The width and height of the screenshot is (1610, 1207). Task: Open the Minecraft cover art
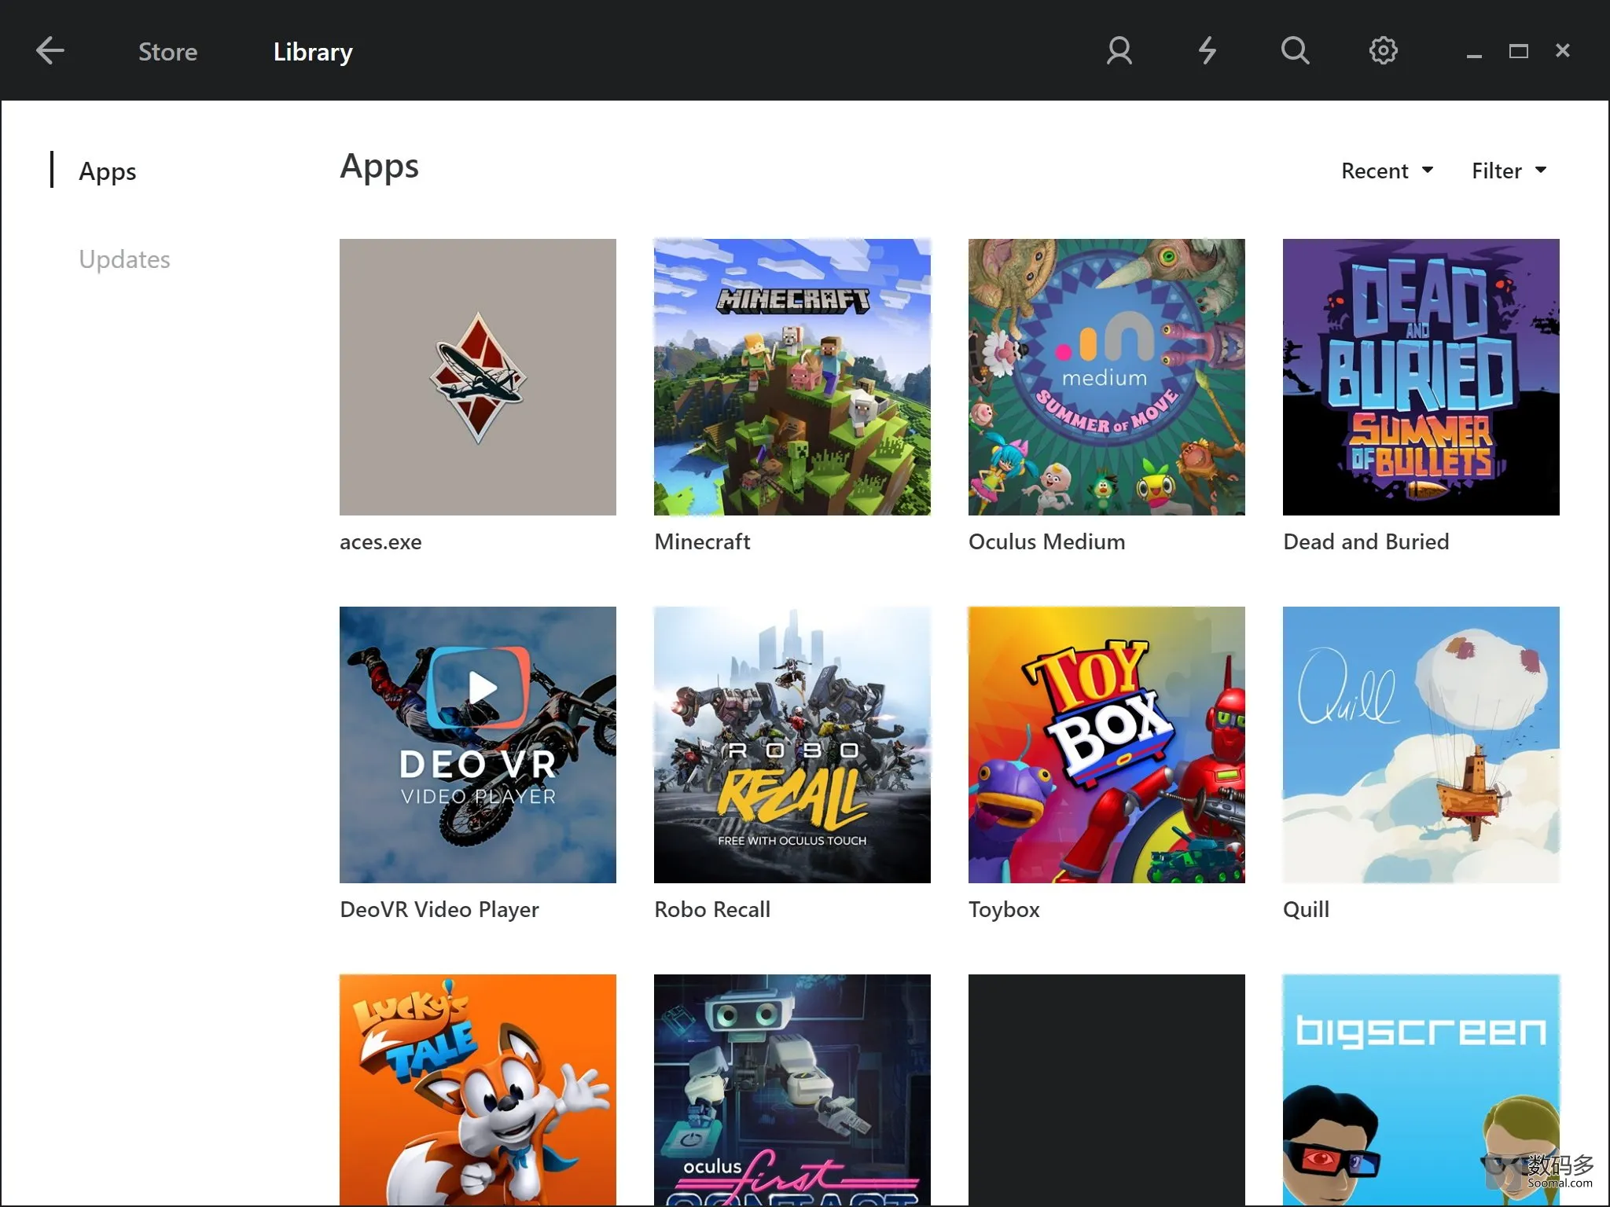coord(792,377)
